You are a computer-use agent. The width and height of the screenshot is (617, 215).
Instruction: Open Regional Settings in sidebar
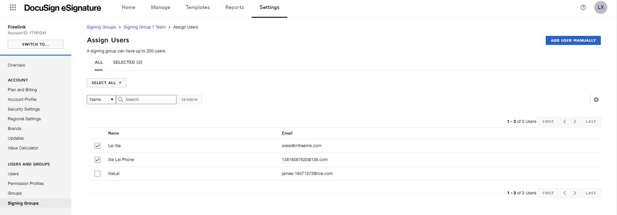pos(24,119)
